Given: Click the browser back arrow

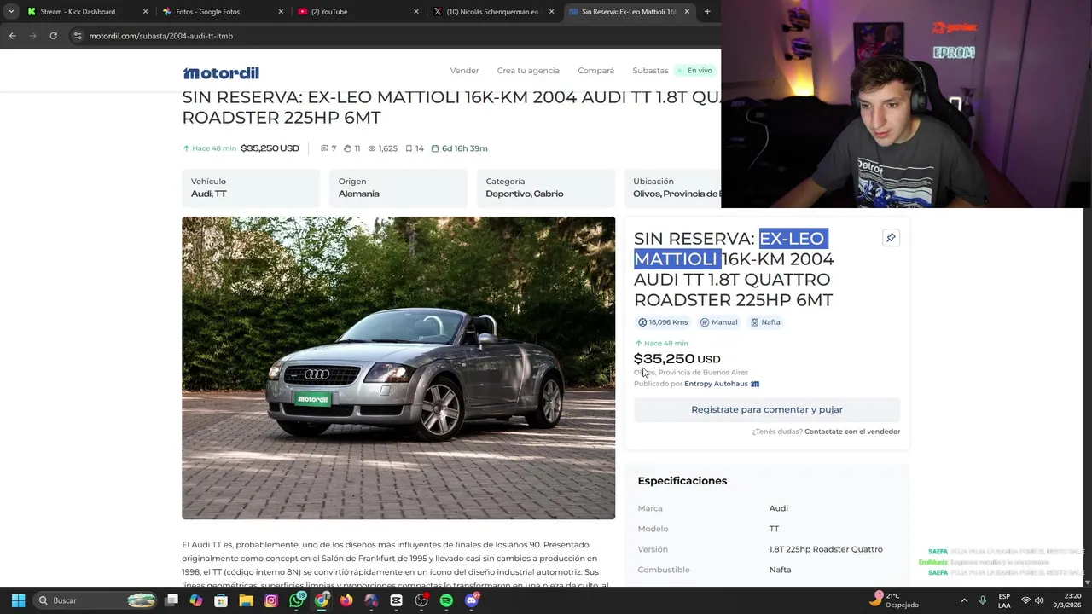Looking at the screenshot, I should point(12,36).
